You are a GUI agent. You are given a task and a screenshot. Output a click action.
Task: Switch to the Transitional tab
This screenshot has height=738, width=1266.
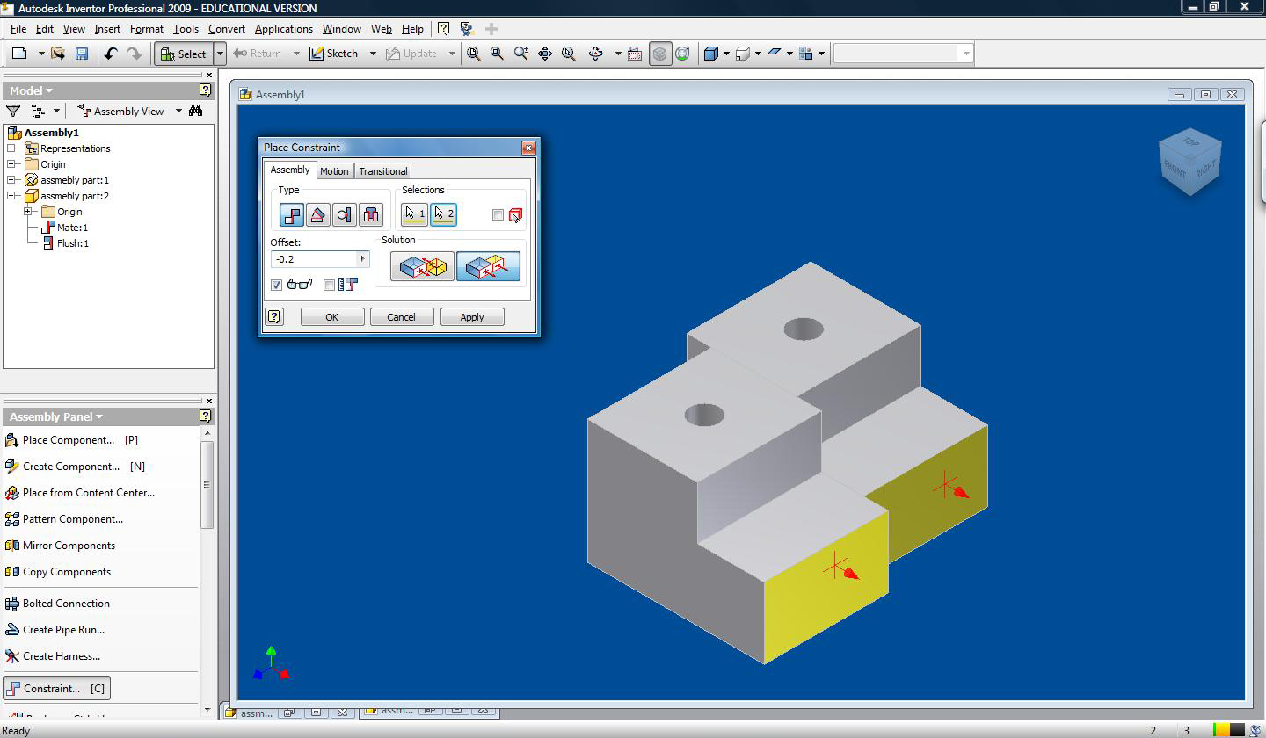[x=383, y=171]
